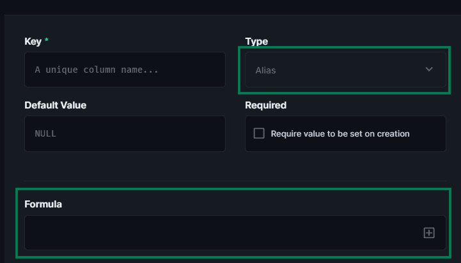Focus the Key input field
461x263 pixels.
125,70
